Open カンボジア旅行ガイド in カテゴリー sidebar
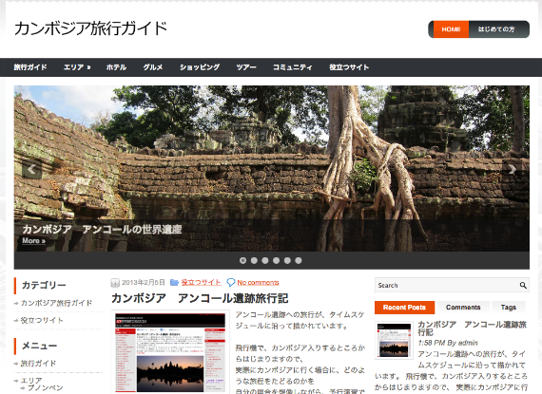The width and height of the screenshot is (542, 394). point(56,303)
